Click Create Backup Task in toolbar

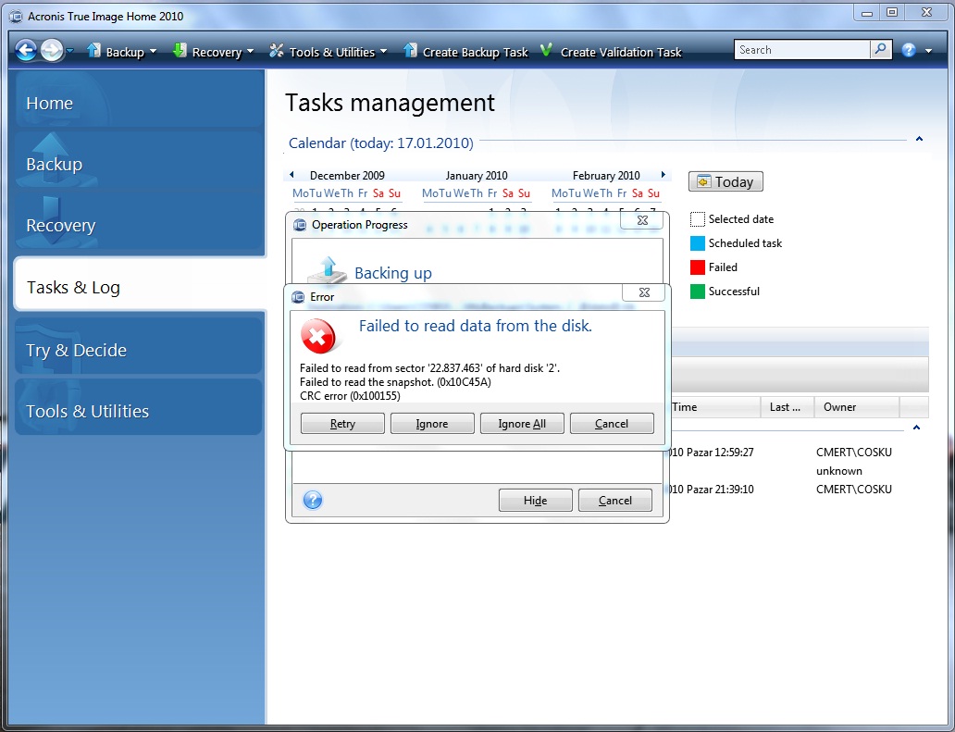(x=465, y=52)
